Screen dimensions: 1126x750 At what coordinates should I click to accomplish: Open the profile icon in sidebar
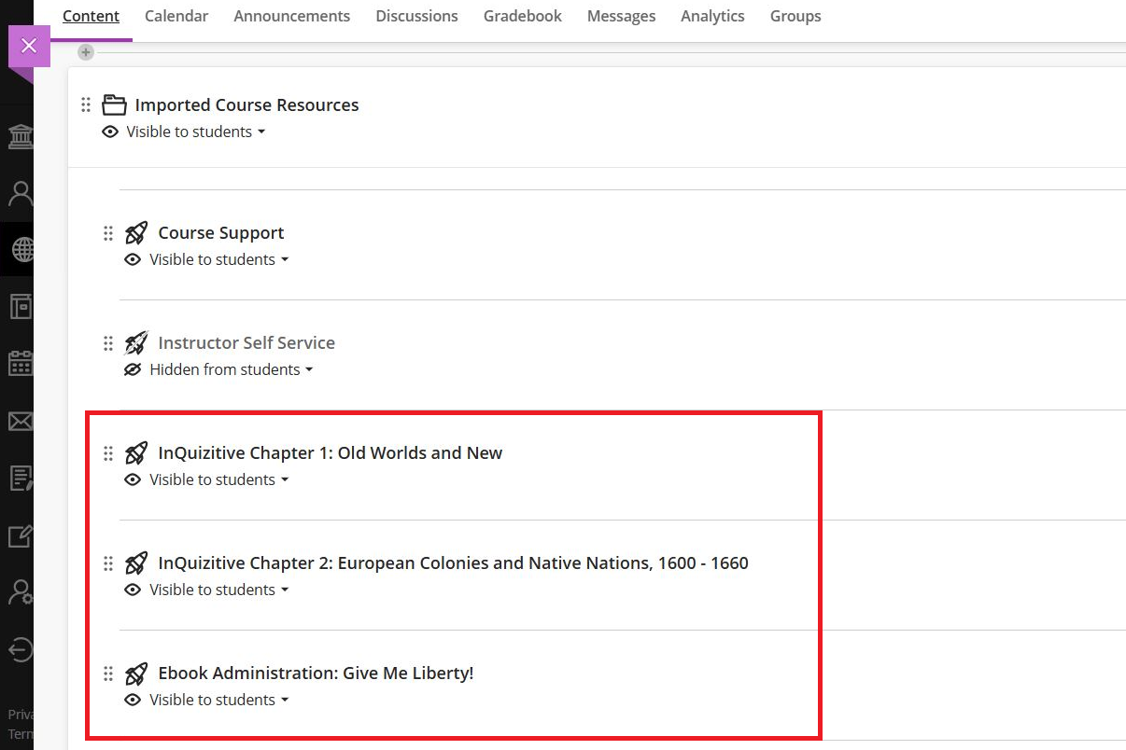[x=20, y=194]
